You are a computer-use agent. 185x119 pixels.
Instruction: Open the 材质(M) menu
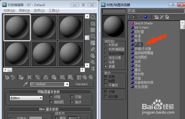(x=10, y=11)
